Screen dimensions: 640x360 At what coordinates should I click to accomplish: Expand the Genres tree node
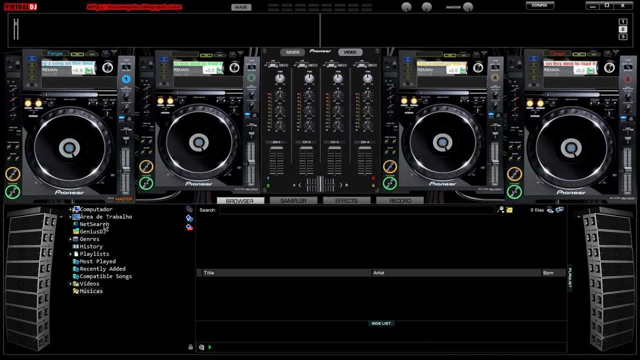(70, 239)
